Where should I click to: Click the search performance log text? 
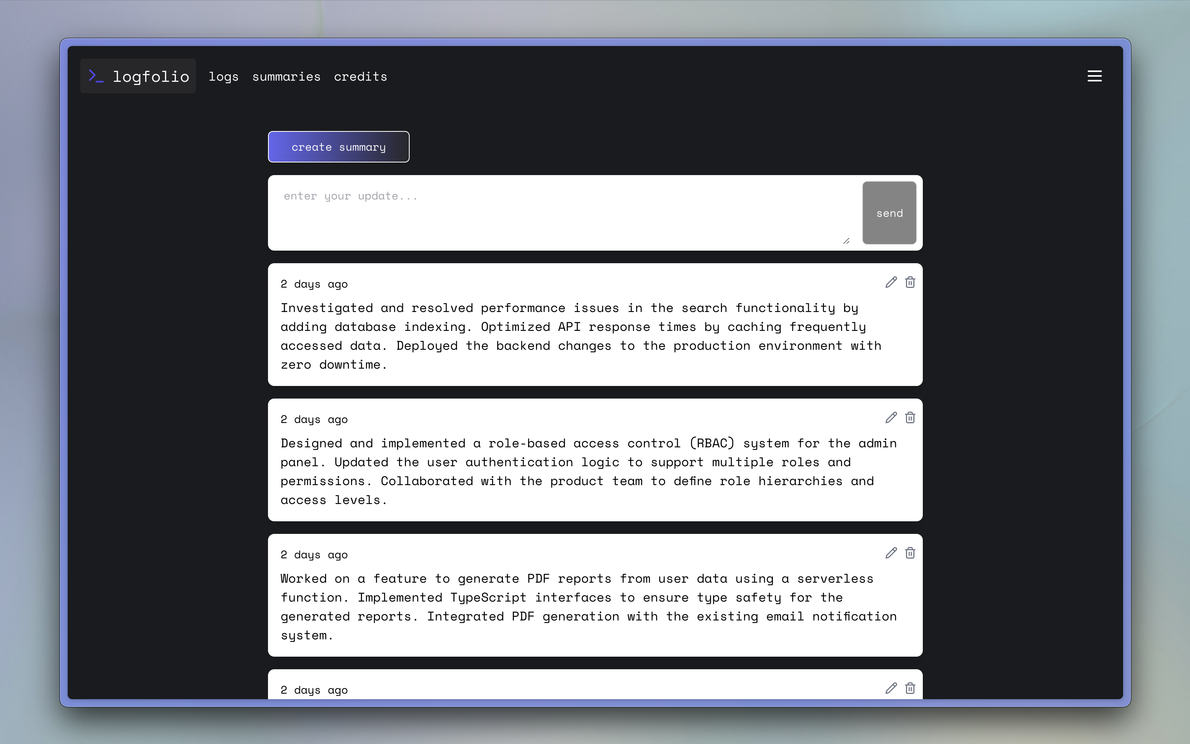pos(581,336)
